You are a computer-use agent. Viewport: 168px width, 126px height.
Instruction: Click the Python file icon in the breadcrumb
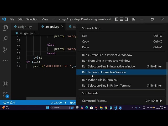click(17, 33)
